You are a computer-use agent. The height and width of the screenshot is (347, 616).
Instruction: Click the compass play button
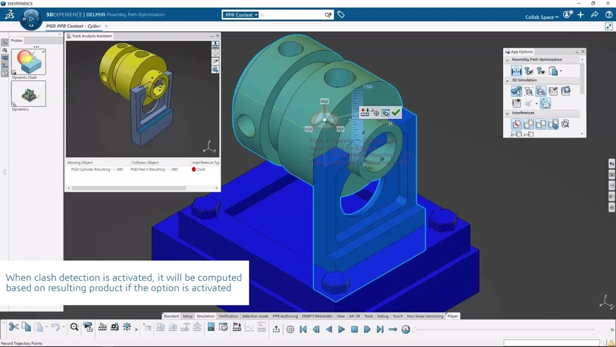click(x=31, y=19)
